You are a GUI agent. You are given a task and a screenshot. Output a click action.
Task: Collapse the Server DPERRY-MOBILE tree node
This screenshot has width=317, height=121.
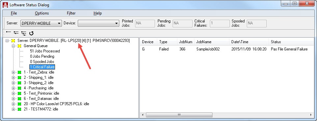point(7,41)
